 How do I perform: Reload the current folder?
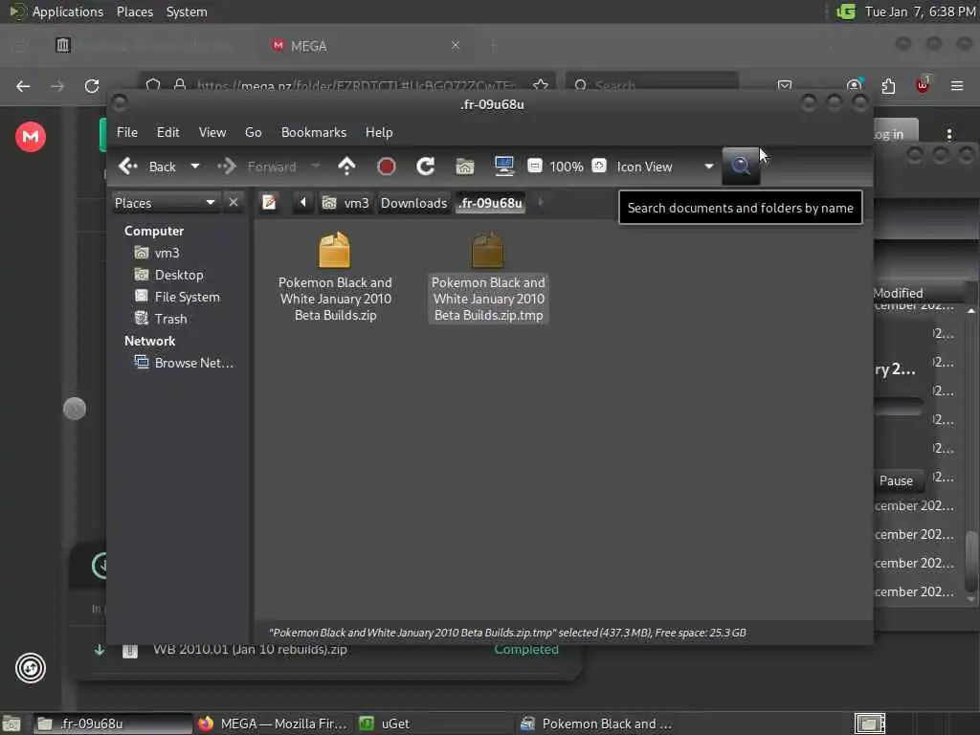pos(426,167)
